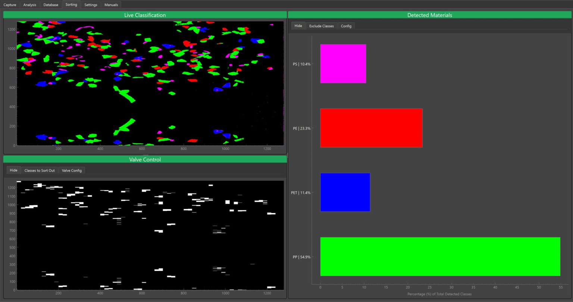This screenshot has width=573, height=302.
Task: Select the Database tab
Action: 50,4
